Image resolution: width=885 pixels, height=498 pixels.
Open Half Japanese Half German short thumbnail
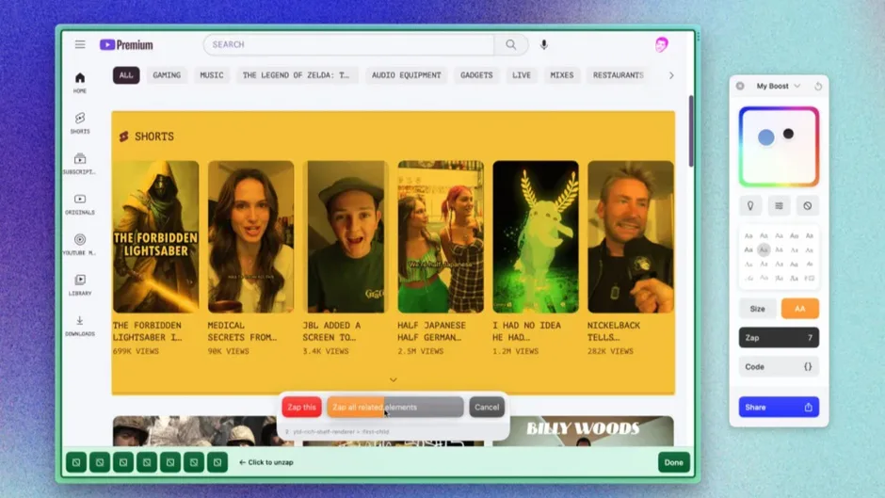click(x=441, y=236)
